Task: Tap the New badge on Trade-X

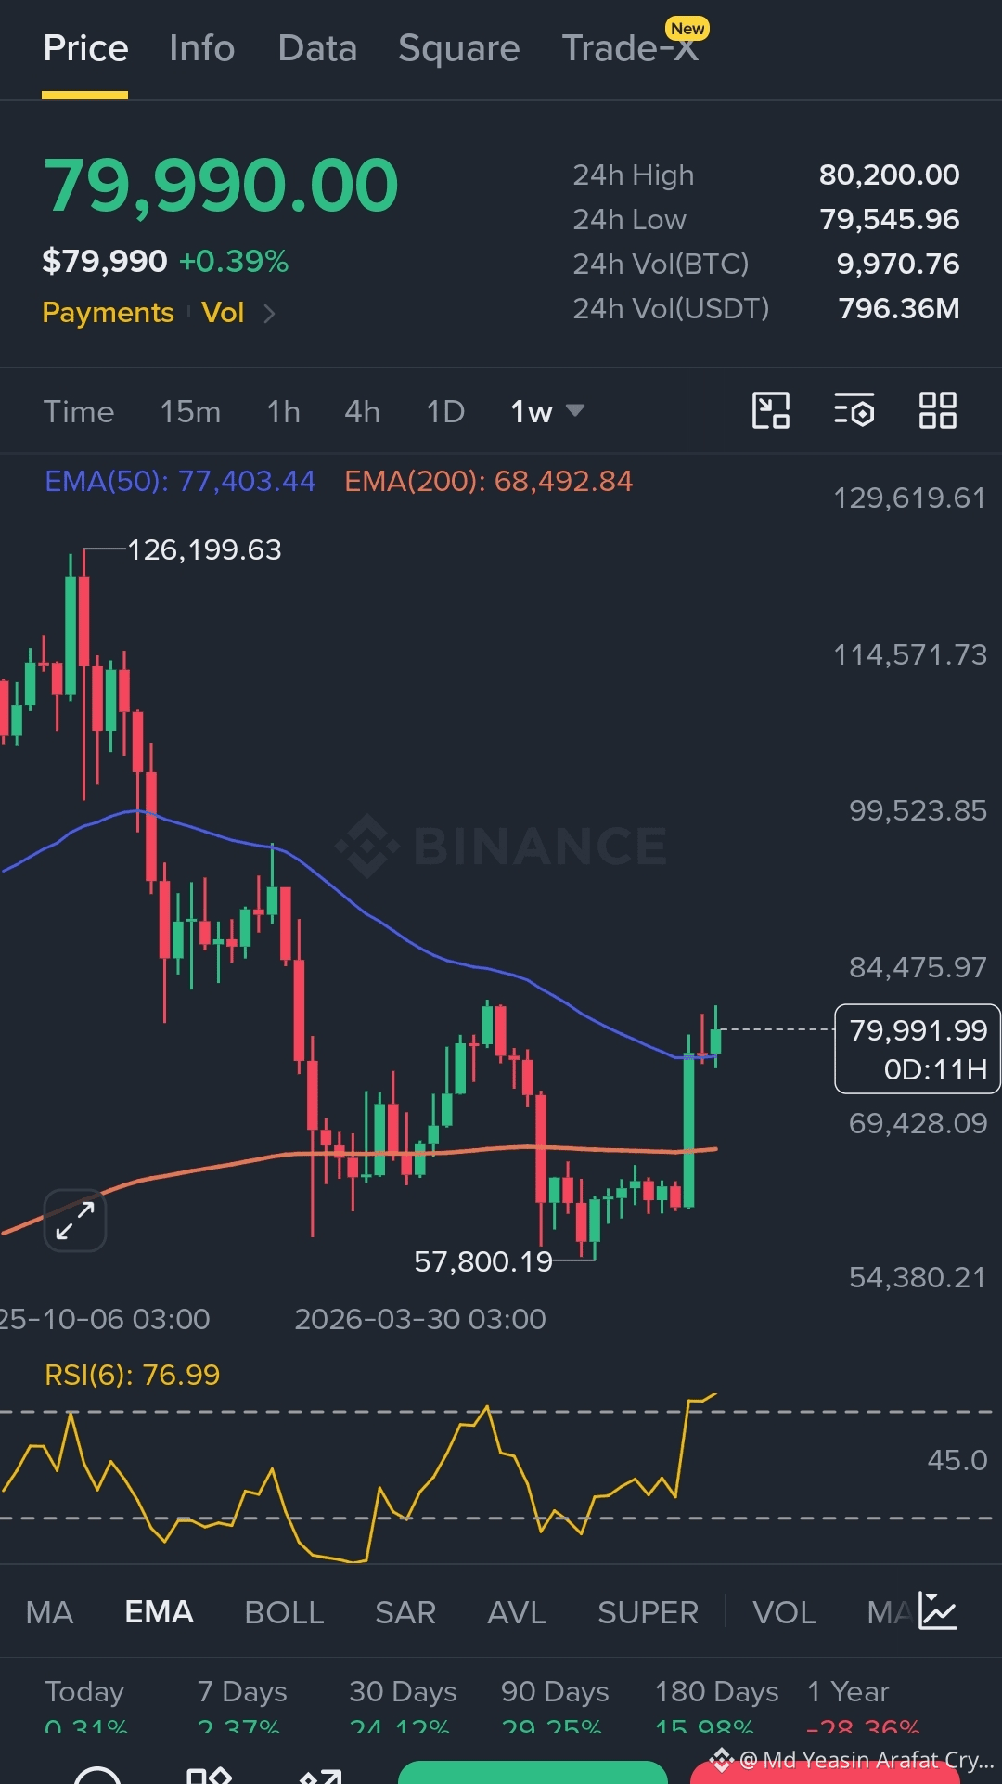Action: (x=687, y=29)
